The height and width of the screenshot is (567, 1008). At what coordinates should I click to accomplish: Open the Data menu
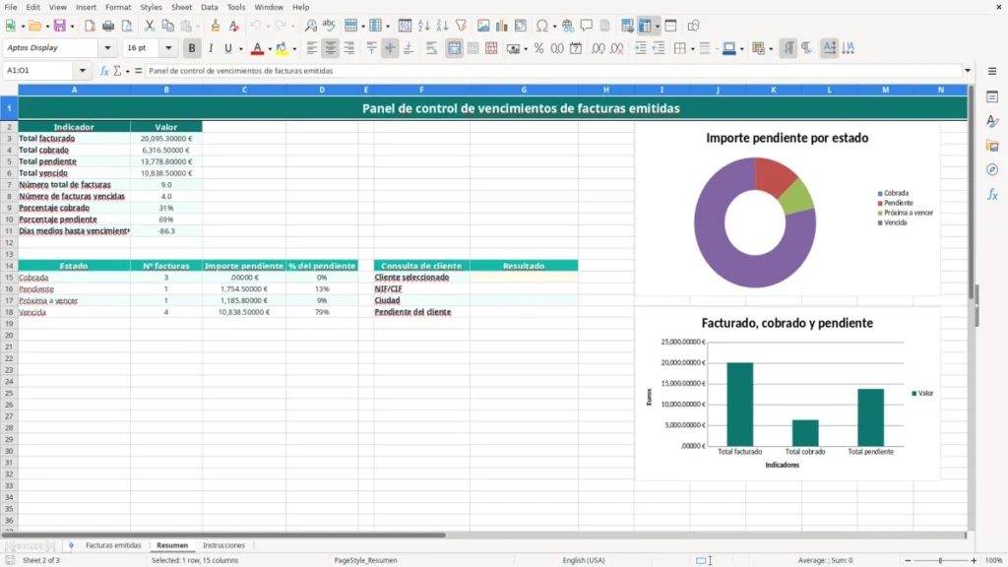pos(209,7)
